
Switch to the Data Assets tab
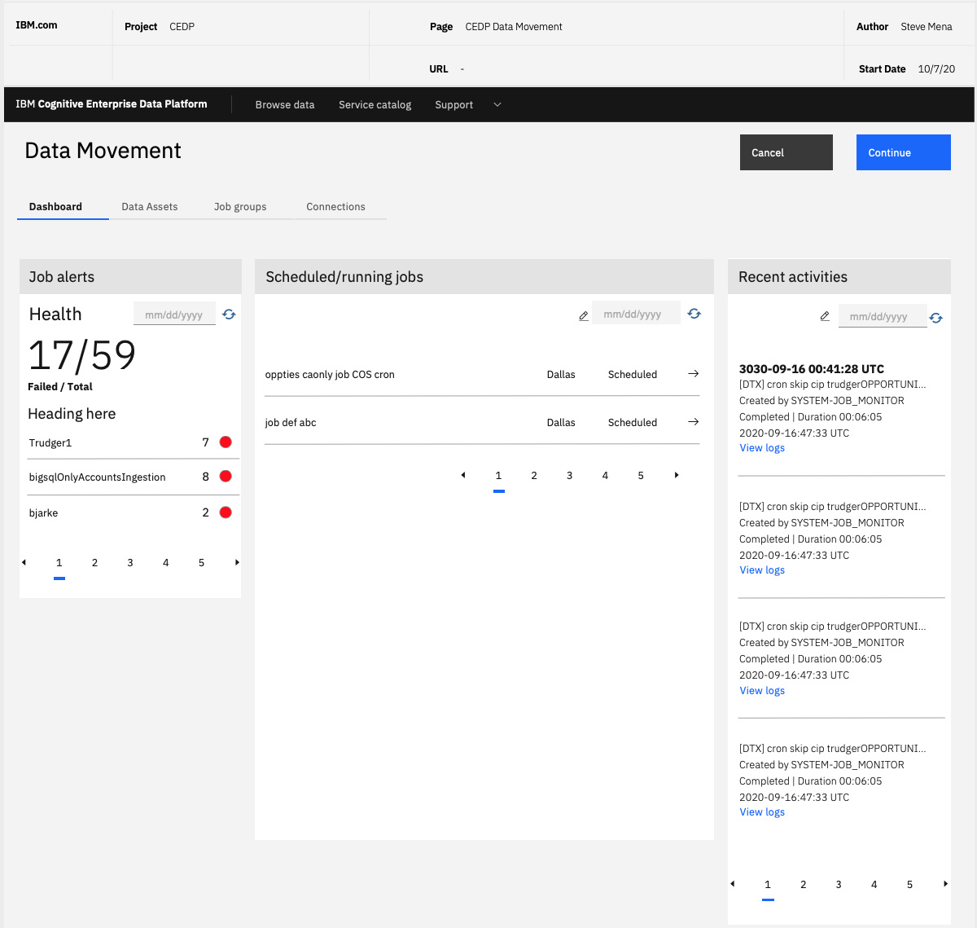150,207
